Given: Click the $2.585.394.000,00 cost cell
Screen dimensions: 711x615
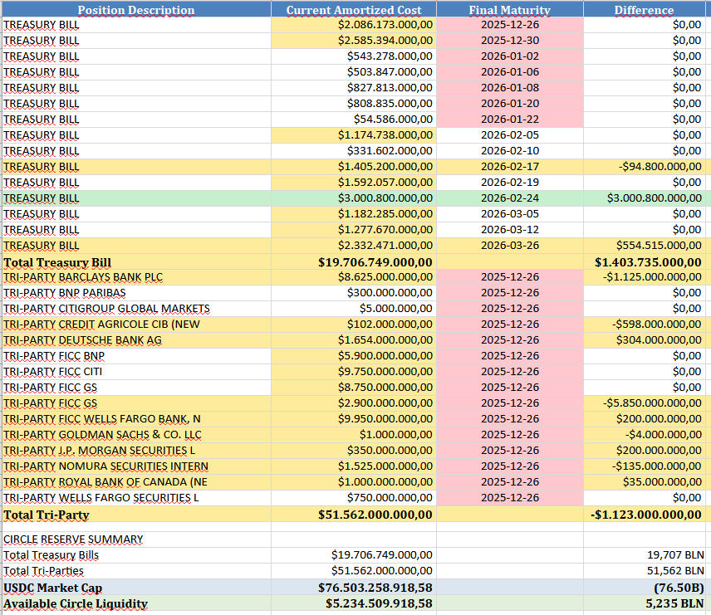Looking at the screenshot, I should 354,41.
